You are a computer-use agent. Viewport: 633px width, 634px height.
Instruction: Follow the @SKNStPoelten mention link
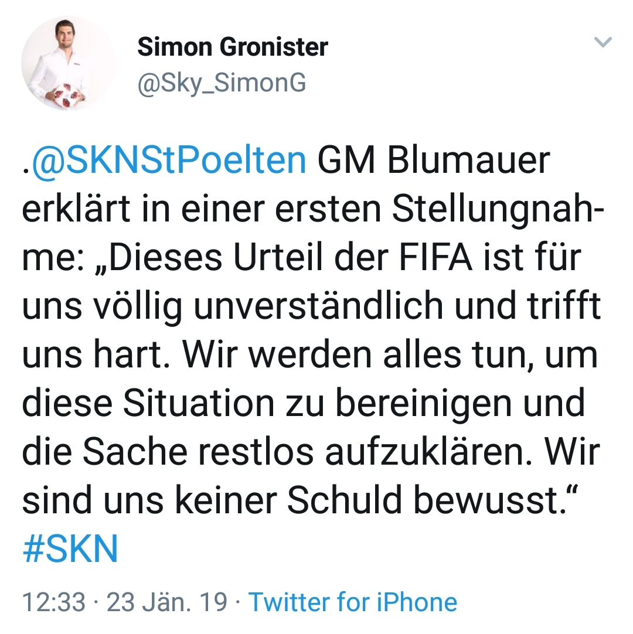tap(169, 161)
